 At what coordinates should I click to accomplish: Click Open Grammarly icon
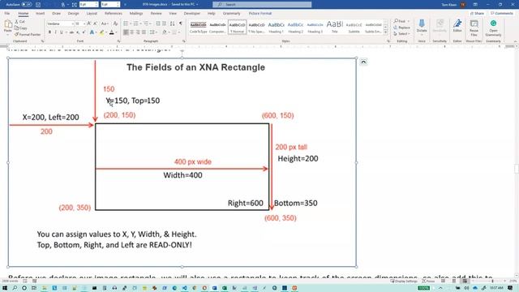493,28
